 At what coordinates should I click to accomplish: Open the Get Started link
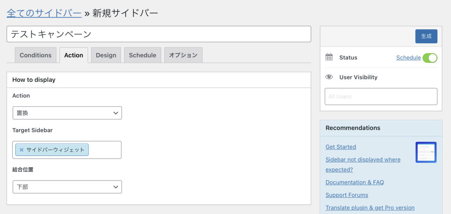point(340,147)
